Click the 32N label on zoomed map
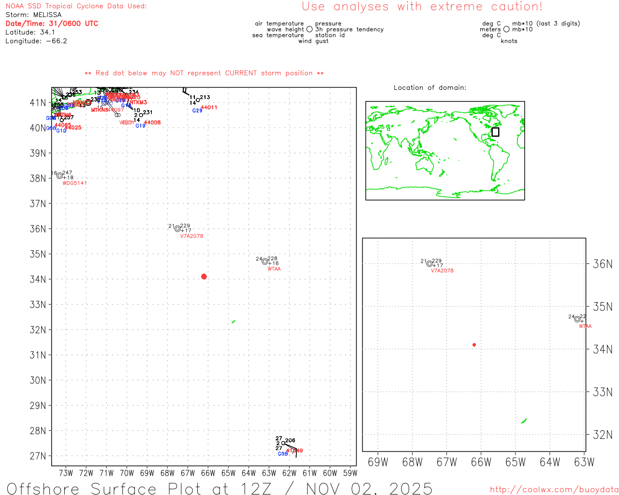 [x=603, y=435]
